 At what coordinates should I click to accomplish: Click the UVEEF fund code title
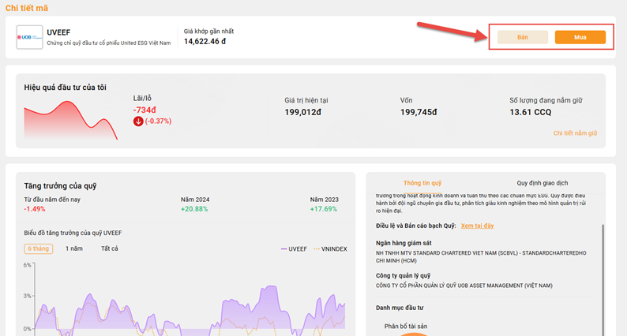click(x=58, y=32)
